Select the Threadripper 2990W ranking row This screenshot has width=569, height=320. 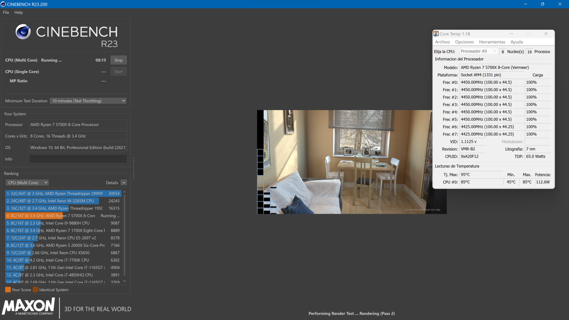pyautogui.click(x=63, y=193)
